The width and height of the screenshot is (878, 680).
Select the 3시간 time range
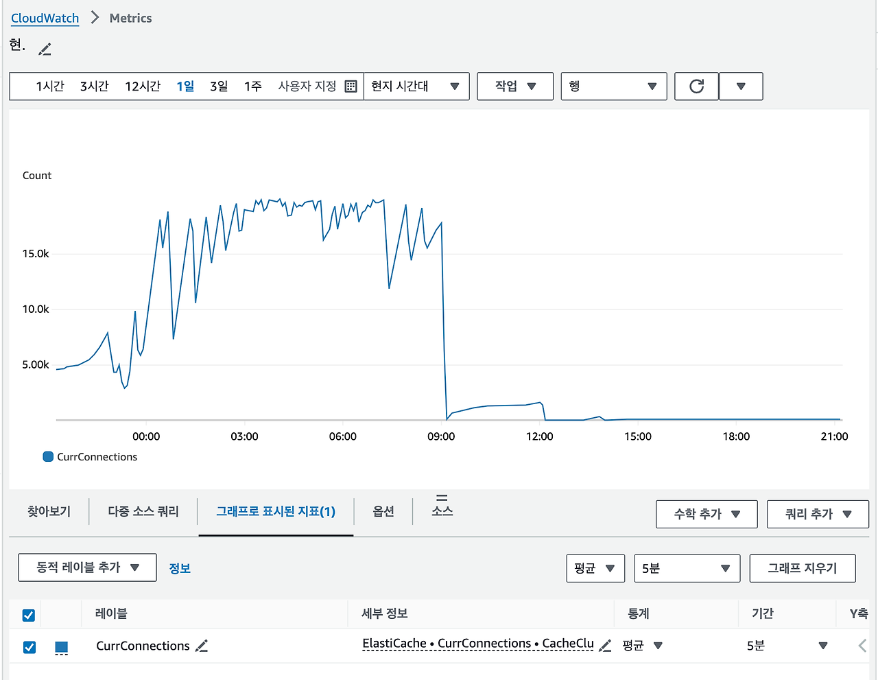[x=95, y=86]
